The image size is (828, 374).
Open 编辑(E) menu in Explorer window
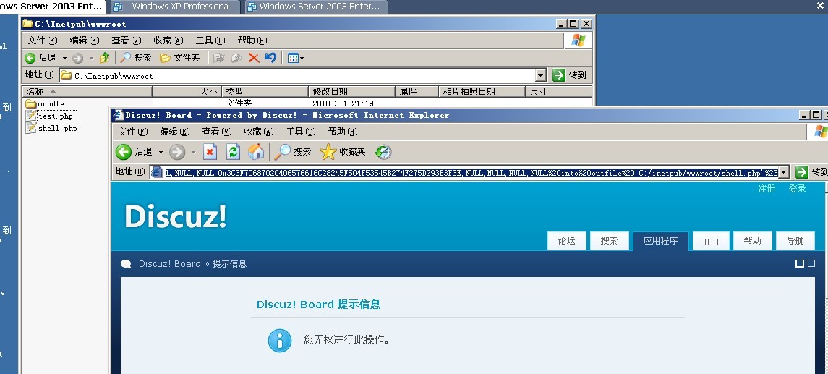[x=85, y=40]
